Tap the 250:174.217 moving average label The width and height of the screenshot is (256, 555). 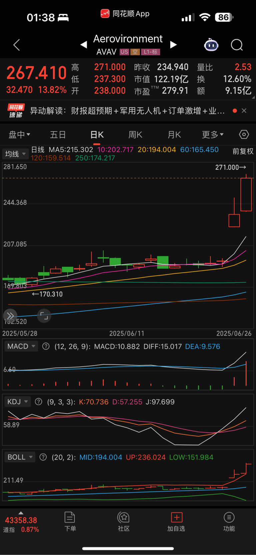pyautogui.click(x=95, y=158)
